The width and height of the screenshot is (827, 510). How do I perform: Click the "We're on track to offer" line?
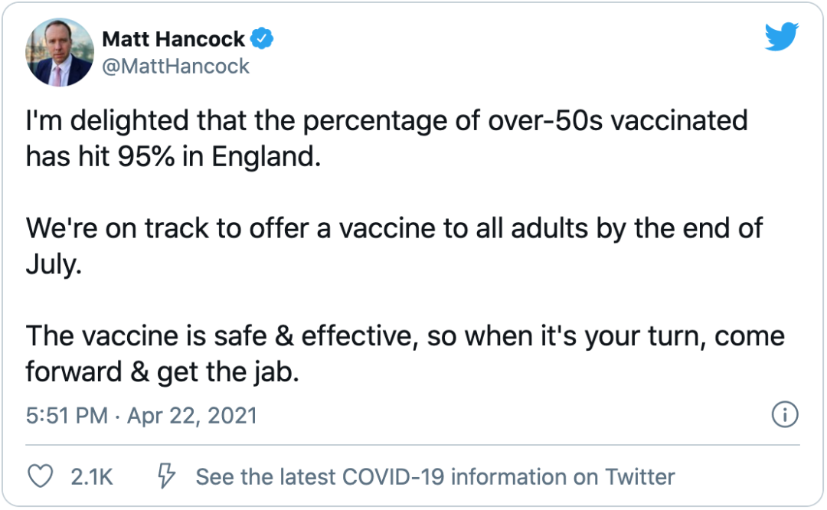tap(394, 247)
